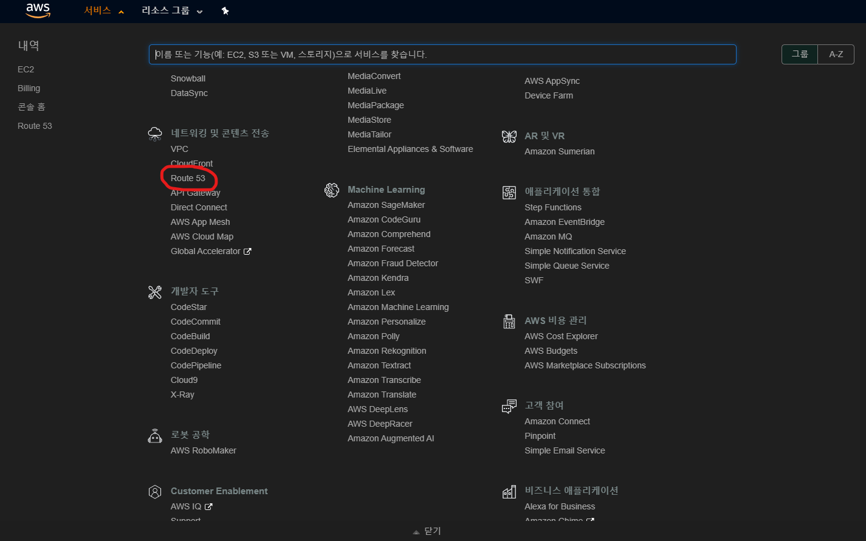Open Cloud9
The image size is (866, 541).
[x=184, y=380]
